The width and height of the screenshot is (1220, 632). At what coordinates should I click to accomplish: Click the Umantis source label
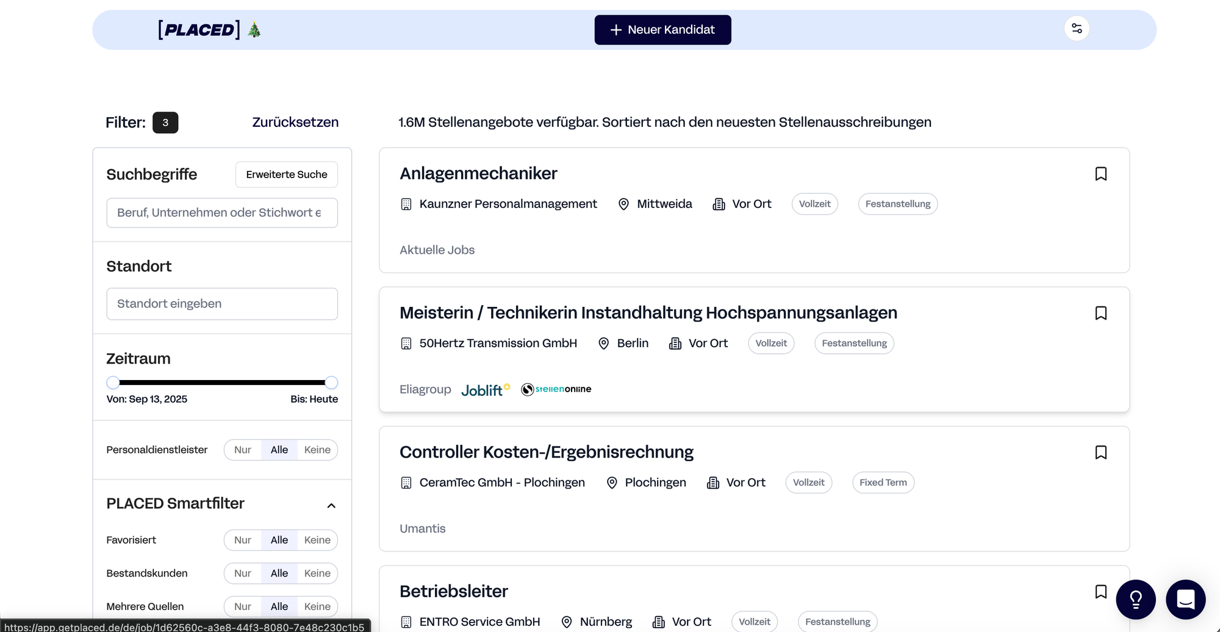click(x=423, y=529)
